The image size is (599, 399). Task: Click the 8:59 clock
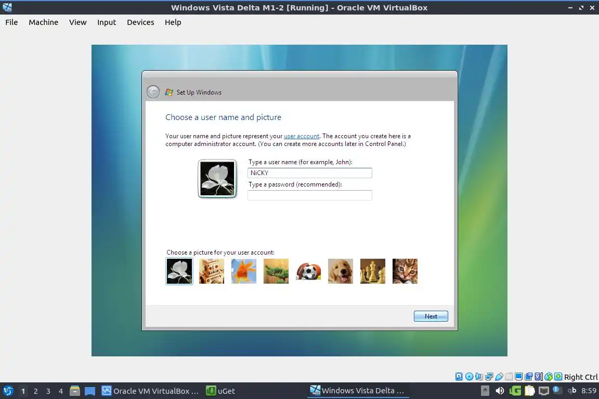[x=589, y=391]
